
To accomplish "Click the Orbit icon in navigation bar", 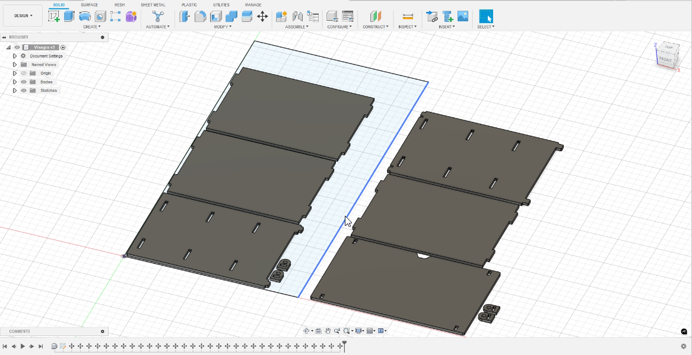I will click(x=307, y=331).
